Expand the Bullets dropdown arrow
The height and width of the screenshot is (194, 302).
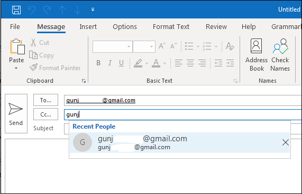click(x=198, y=46)
